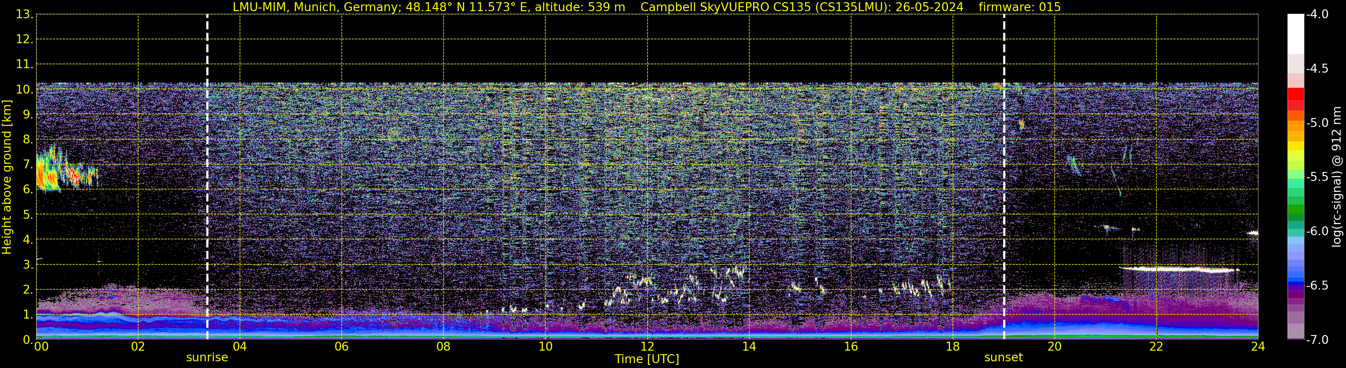Viewport: 1346px width, 368px height.
Task: Click the 18 time tick label
Action: (x=953, y=347)
